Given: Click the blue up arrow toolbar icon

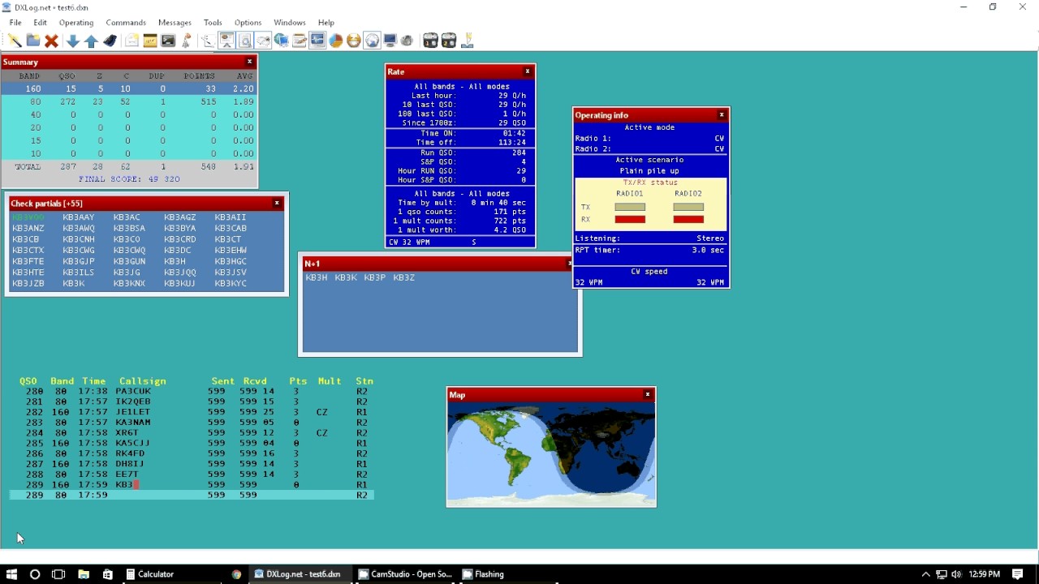Looking at the screenshot, I should [91, 41].
